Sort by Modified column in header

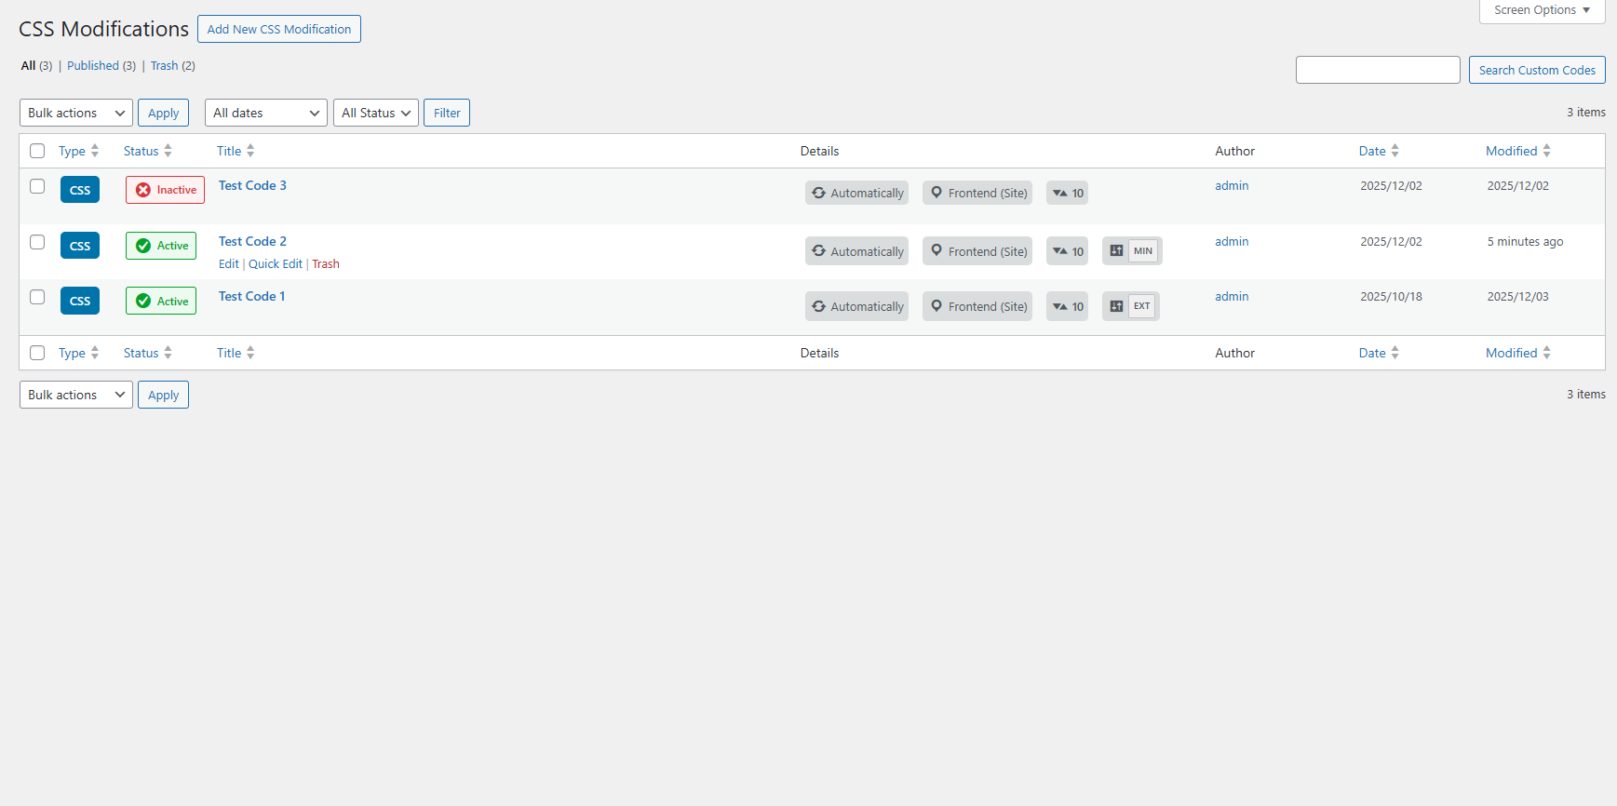(1518, 151)
